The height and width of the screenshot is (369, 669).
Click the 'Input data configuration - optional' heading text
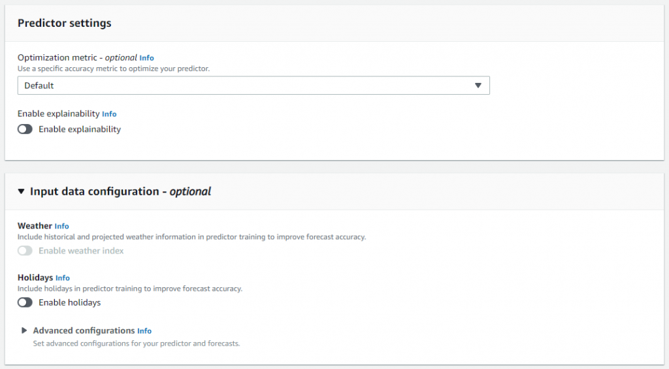click(x=120, y=191)
